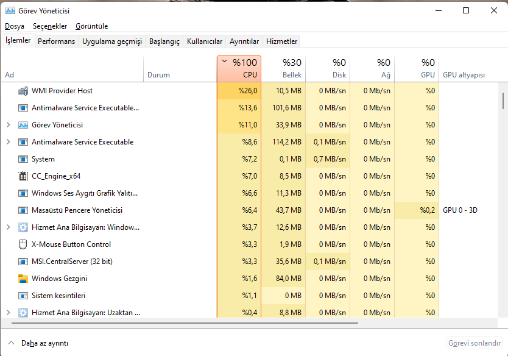This screenshot has width=508, height=356.
Task: Sort by the GPU column header
Action: coord(417,69)
